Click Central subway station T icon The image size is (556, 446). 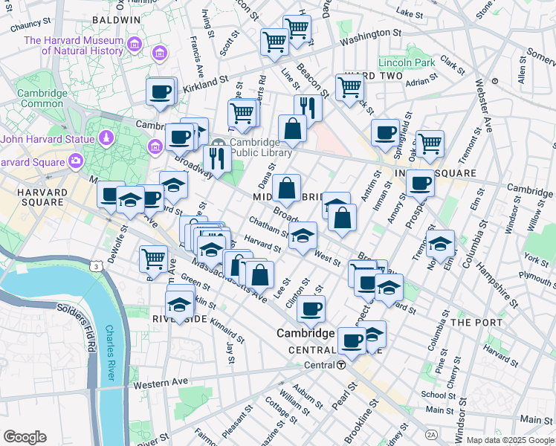click(340, 365)
